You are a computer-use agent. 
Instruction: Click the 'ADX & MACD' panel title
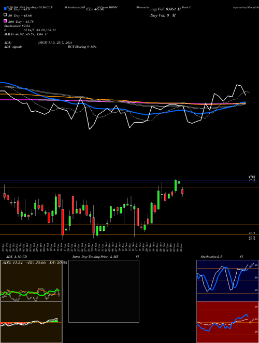pyautogui.click(x=17, y=257)
